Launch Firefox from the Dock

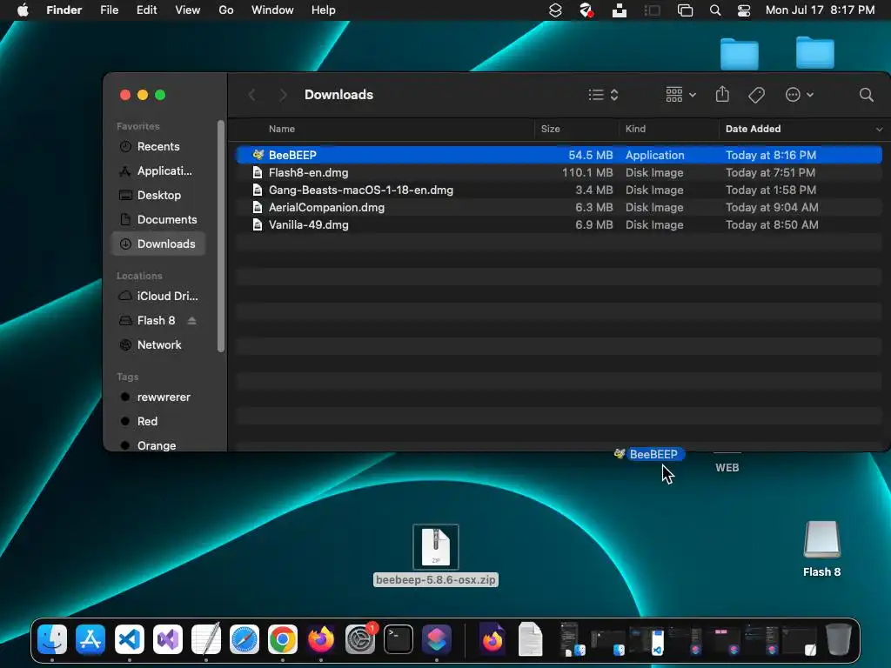tap(321, 639)
